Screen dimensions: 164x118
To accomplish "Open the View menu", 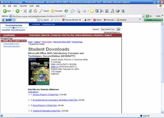I will click(x=15, y=6).
